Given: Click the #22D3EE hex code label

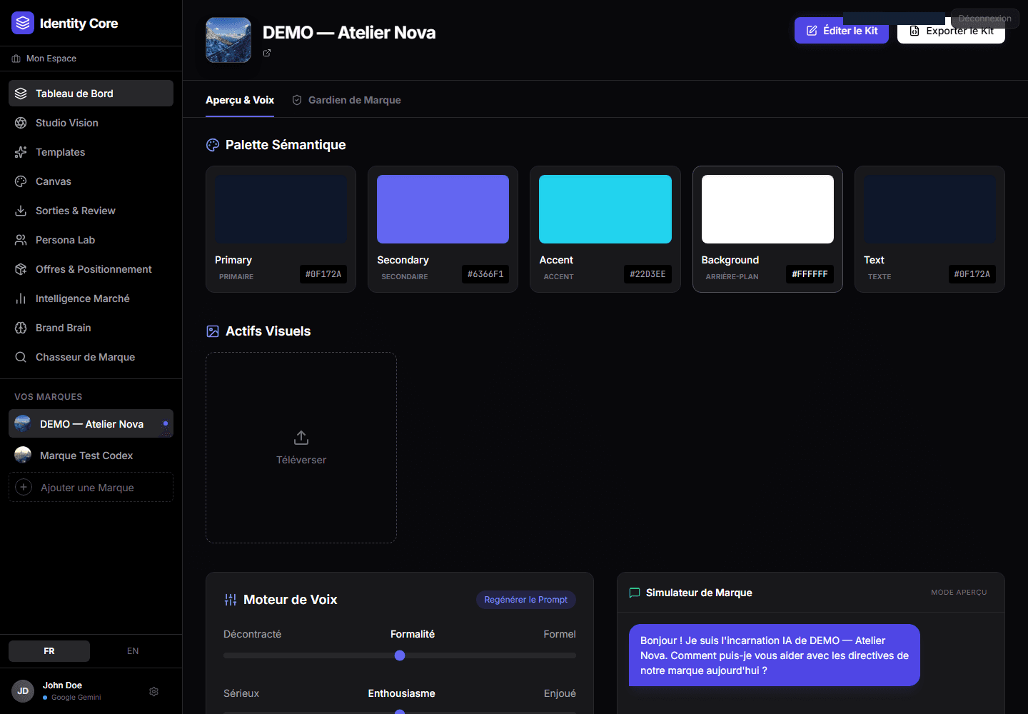Looking at the screenshot, I should point(647,274).
